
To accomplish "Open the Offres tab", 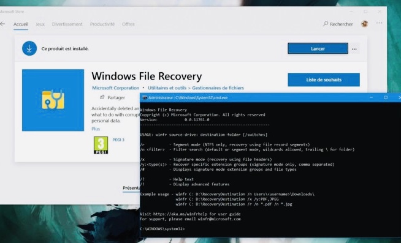I will [128, 24].
